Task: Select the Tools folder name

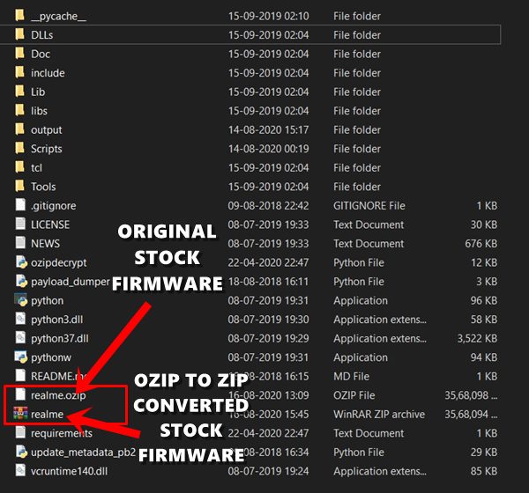Action: (x=43, y=187)
